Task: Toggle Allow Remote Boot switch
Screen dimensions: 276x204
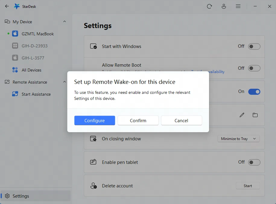Action: [254, 68]
